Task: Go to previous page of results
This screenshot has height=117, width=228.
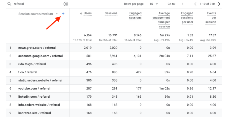Action: (x=195, y=4)
